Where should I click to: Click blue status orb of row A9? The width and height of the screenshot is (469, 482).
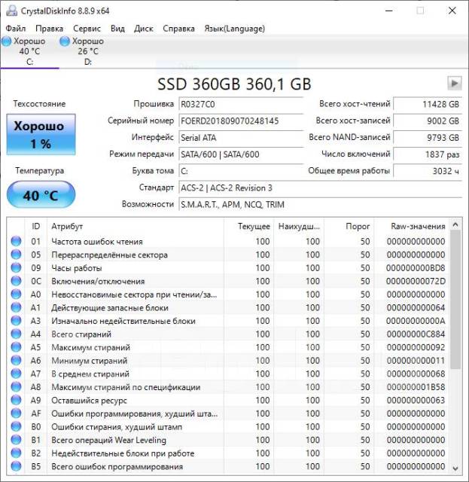coord(16,401)
